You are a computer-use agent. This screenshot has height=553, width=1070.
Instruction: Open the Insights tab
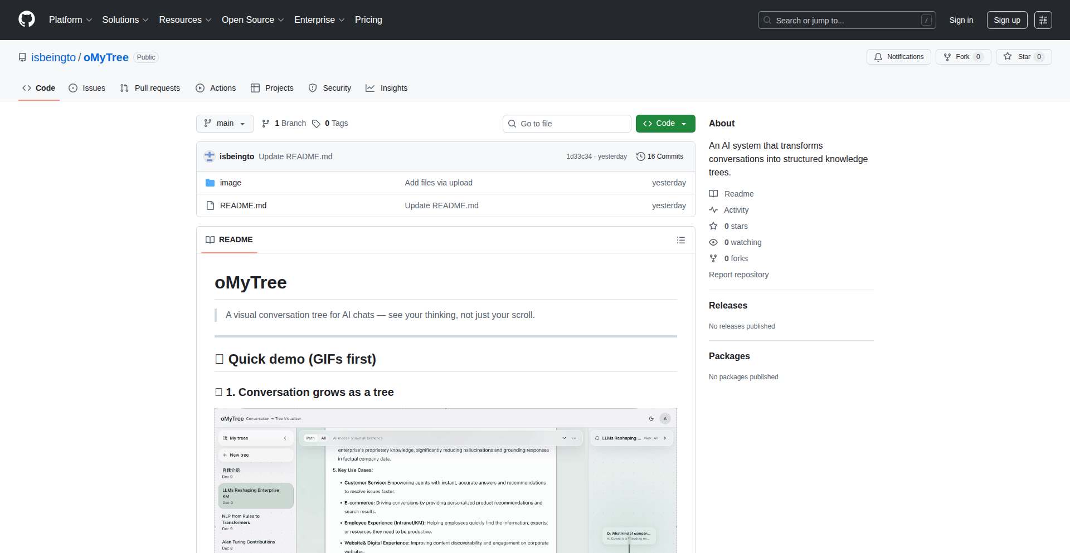[387, 88]
